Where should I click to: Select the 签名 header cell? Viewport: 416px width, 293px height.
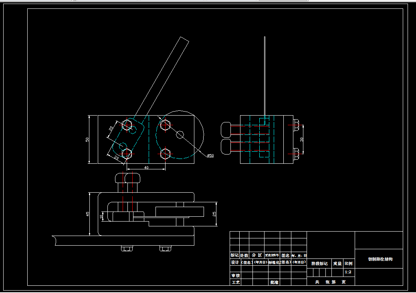click(285, 255)
